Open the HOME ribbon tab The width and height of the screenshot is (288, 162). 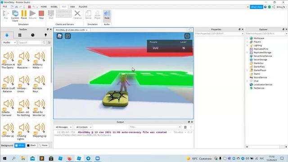[x=44, y=7]
